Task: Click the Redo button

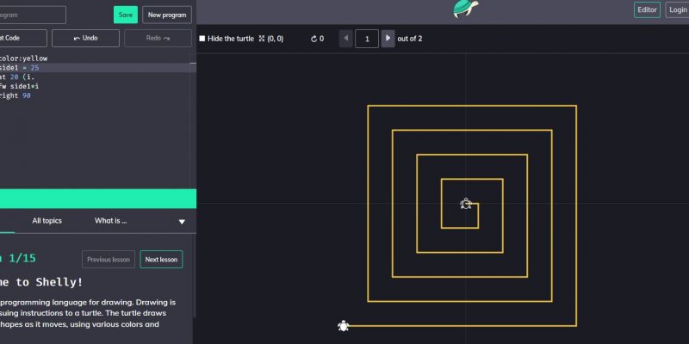Action: pyautogui.click(x=158, y=38)
